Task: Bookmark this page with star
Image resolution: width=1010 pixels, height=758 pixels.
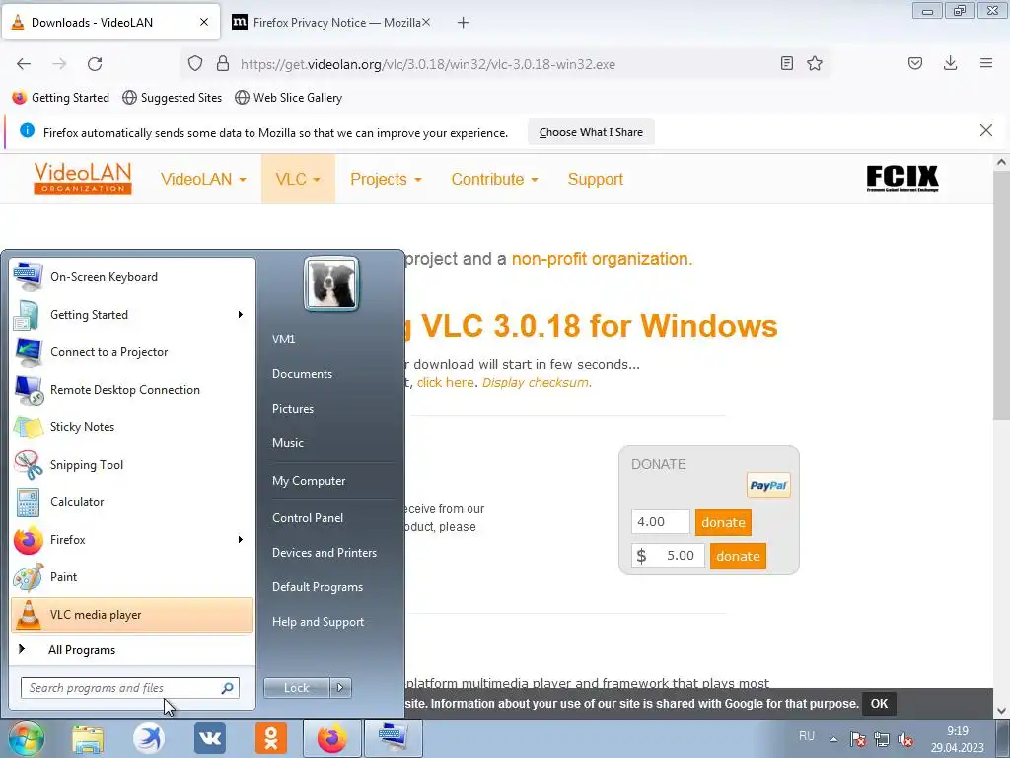Action: pos(815,63)
